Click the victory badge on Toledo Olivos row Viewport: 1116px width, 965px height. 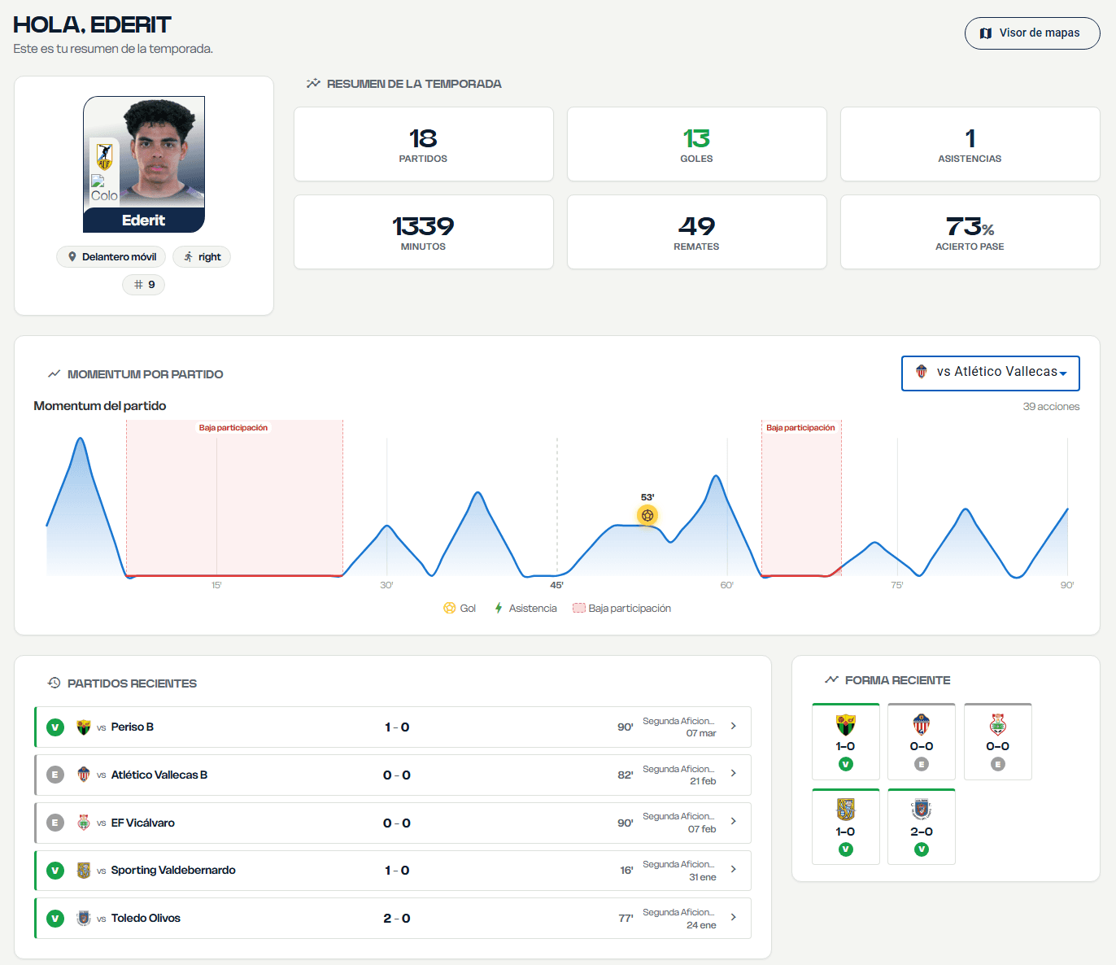pos(55,919)
